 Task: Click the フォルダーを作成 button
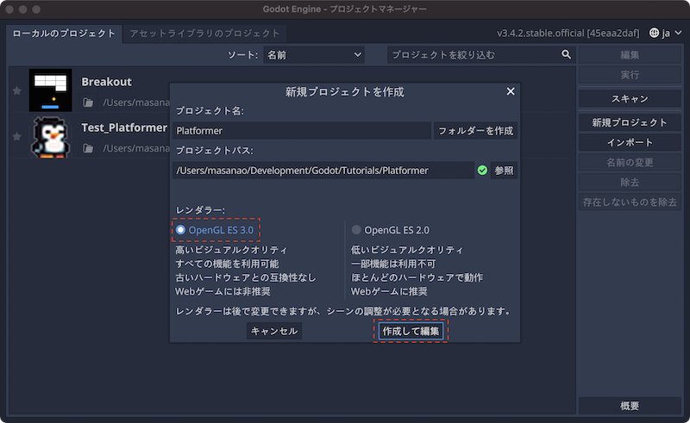(476, 131)
